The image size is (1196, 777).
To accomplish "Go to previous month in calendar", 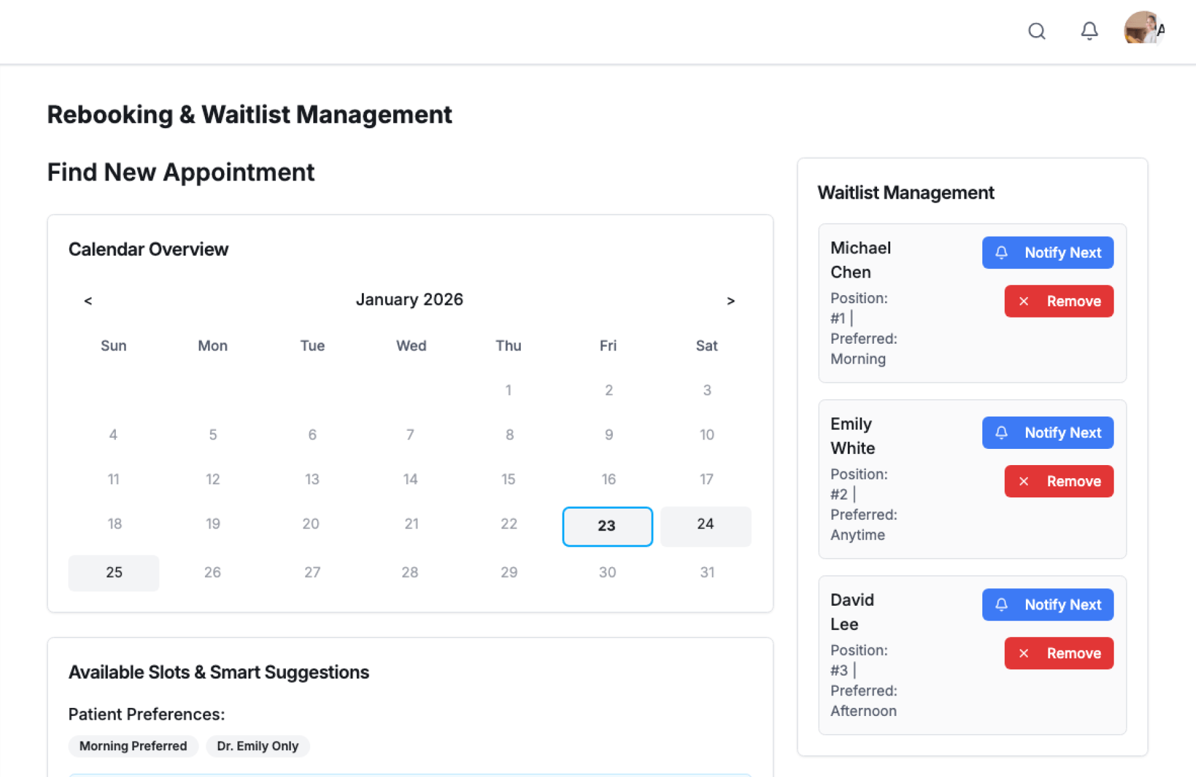I will pyautogui.click(x=88, y=301).
